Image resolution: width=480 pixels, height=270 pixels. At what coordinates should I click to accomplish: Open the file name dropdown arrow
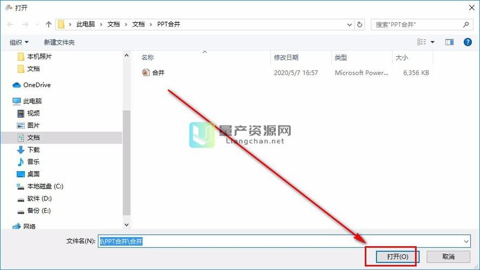(x=466, y=241)
